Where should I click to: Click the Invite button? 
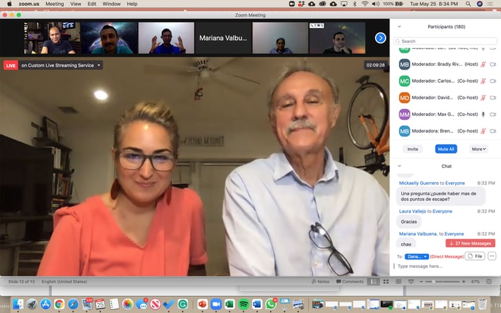pos(412,149)
